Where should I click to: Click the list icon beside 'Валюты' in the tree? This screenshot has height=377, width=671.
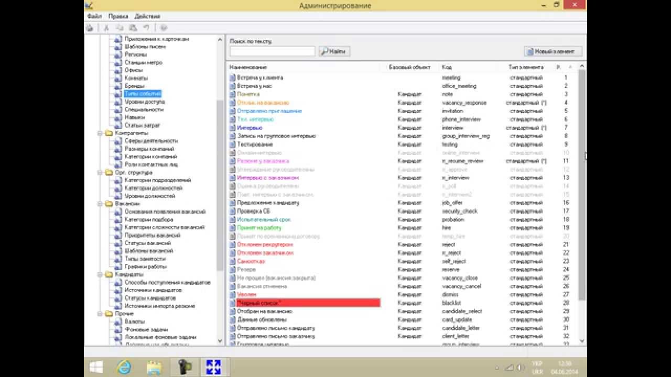point(118,321)
